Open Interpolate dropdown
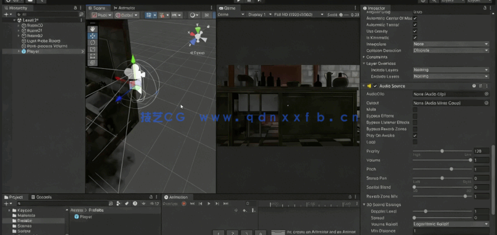Screen dimensions: 497x235 point(451,44)
